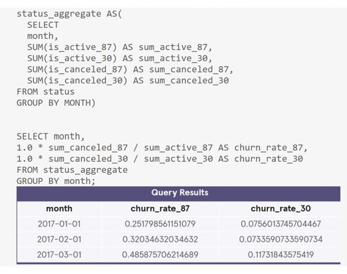The width and height of the screenshot is (347, 274).
Task: Click the Query Results table title bar
Action: [x=179, y=192]
